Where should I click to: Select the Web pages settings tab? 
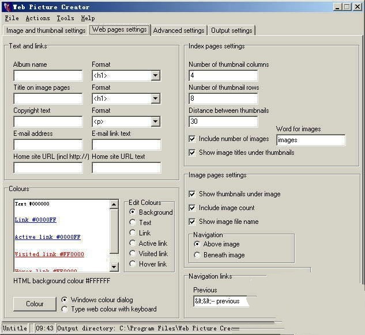click(119, 29)
